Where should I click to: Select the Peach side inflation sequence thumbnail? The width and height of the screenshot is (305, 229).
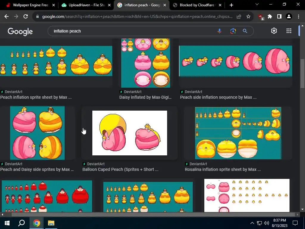coord(236,61)
